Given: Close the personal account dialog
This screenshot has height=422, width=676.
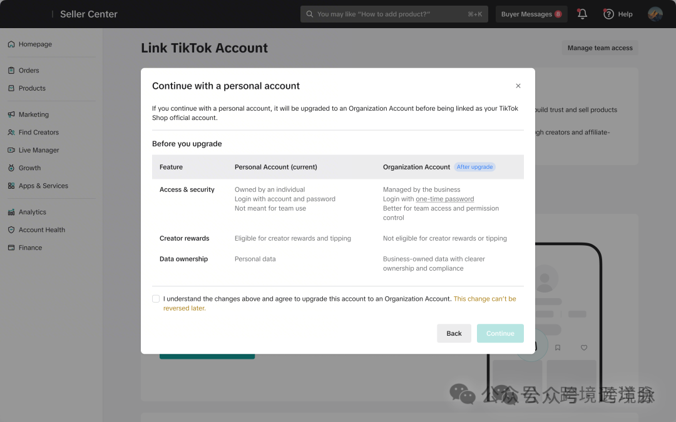Looking at the screenshot, I should pos(518,86).
